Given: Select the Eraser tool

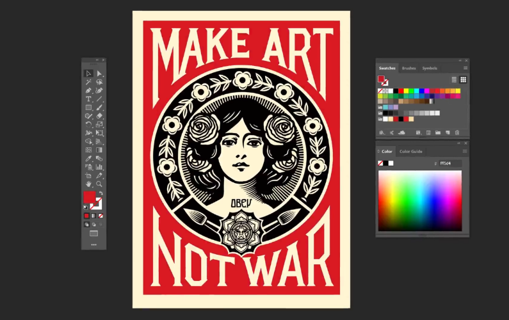Looking at the screenshot, I should pos(99,116).
